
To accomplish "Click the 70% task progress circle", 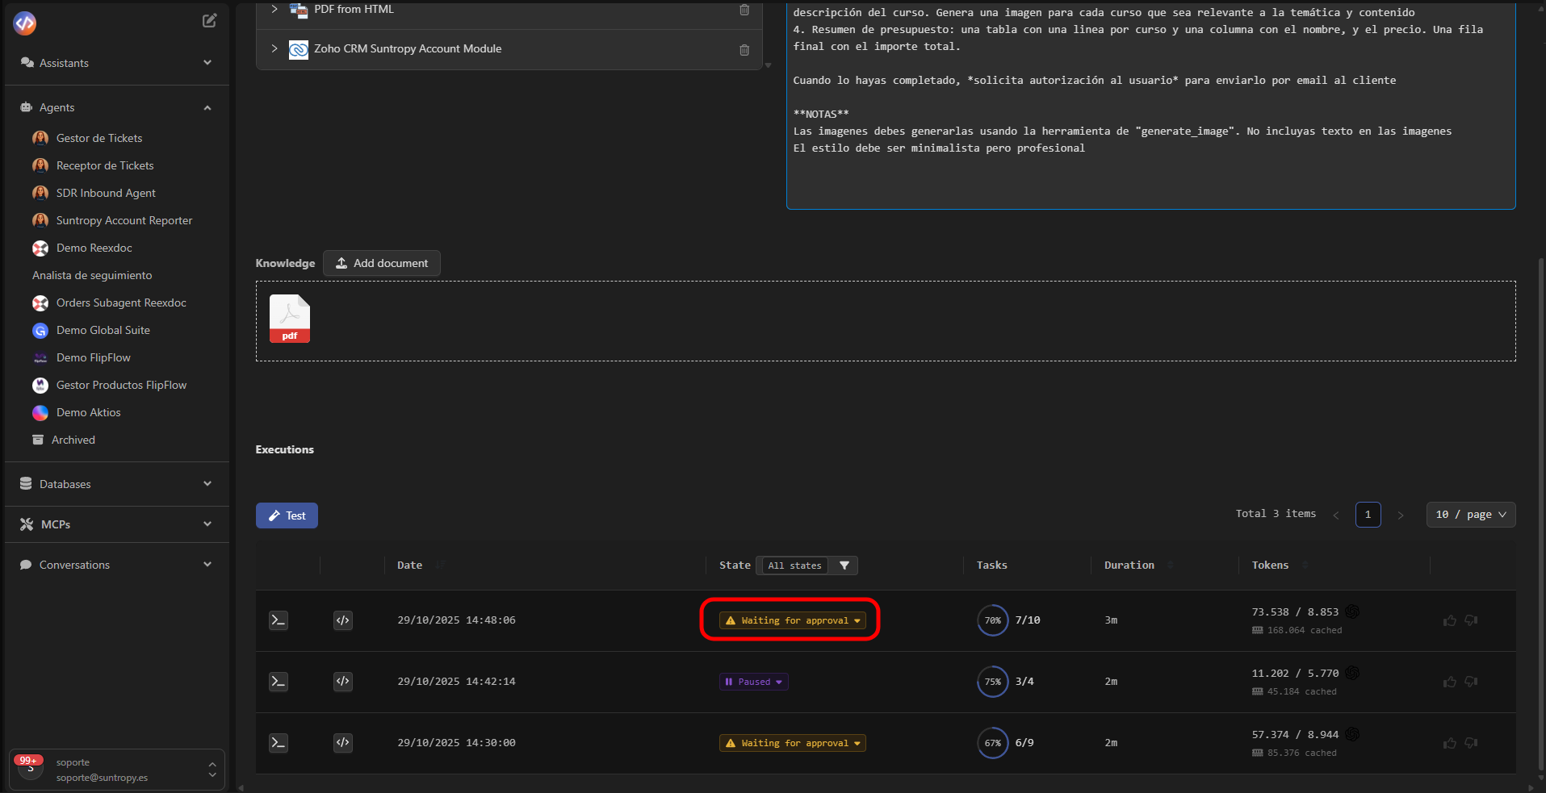I will coord(993,620).
